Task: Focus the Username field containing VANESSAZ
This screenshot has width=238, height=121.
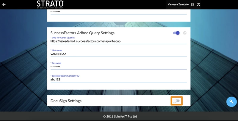Action: click(118, 54)
